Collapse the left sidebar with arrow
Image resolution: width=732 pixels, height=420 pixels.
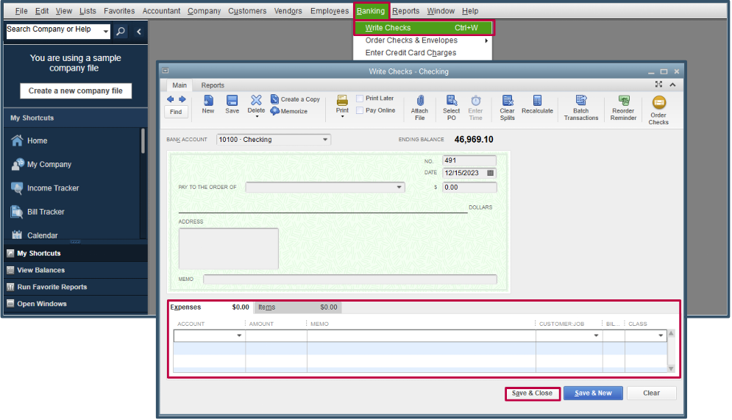(138, 32)
